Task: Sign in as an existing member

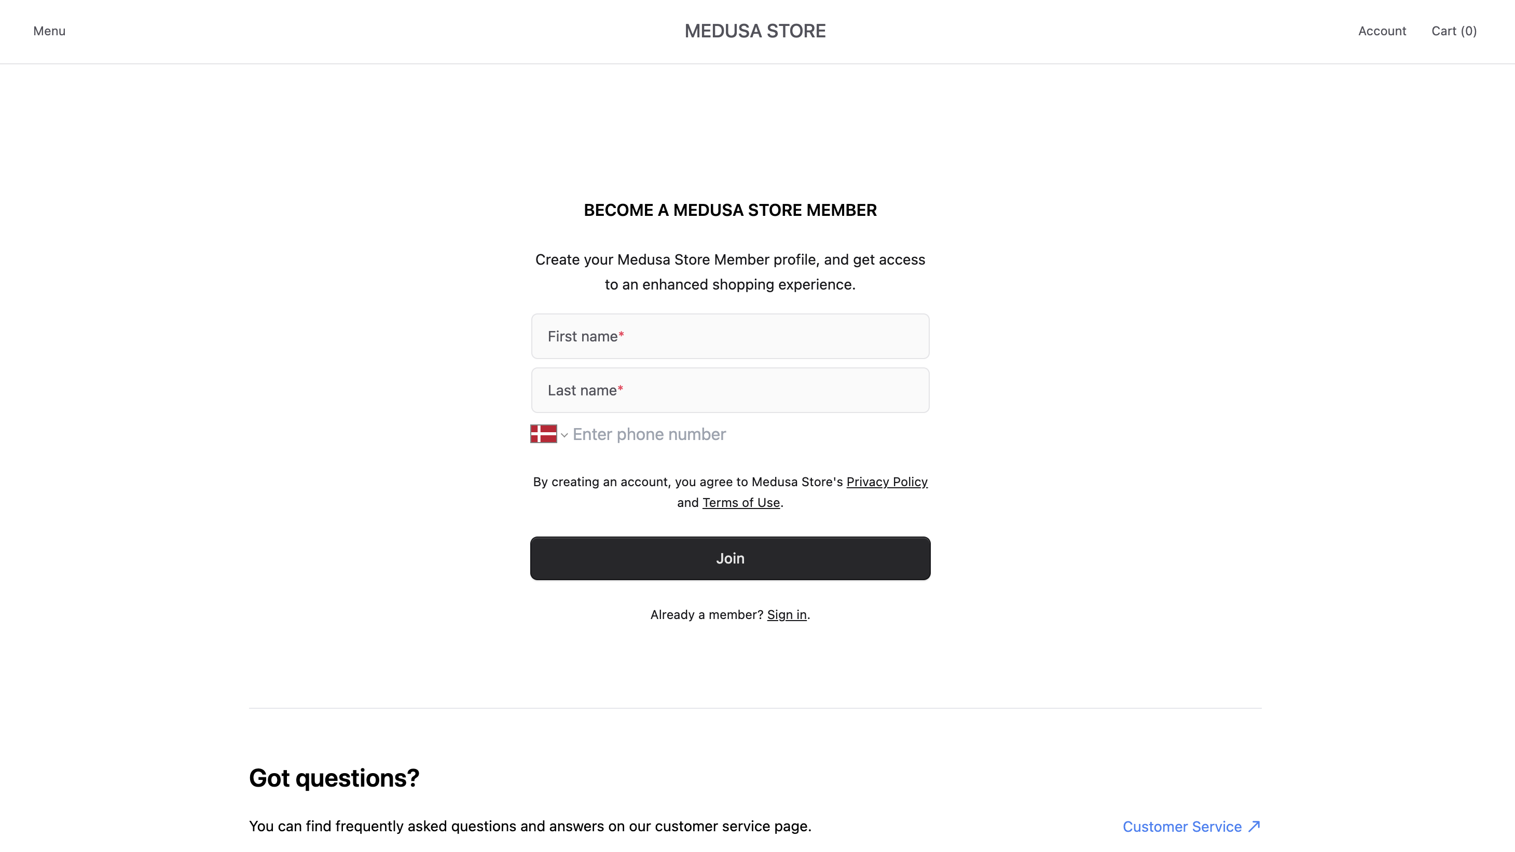Action: (x=787, y=614)
